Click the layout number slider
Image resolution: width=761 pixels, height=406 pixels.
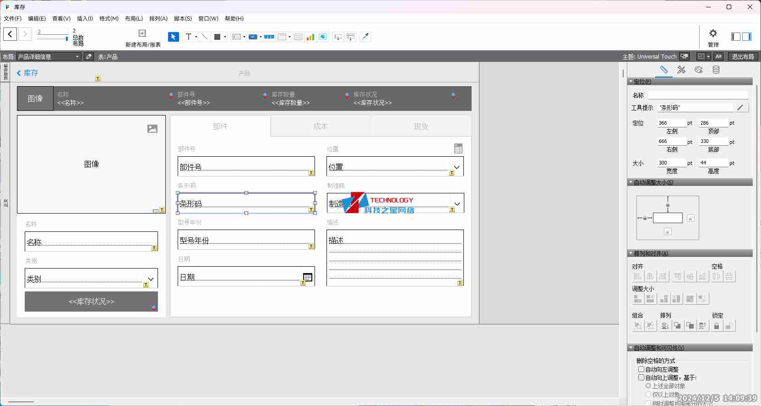52,39
